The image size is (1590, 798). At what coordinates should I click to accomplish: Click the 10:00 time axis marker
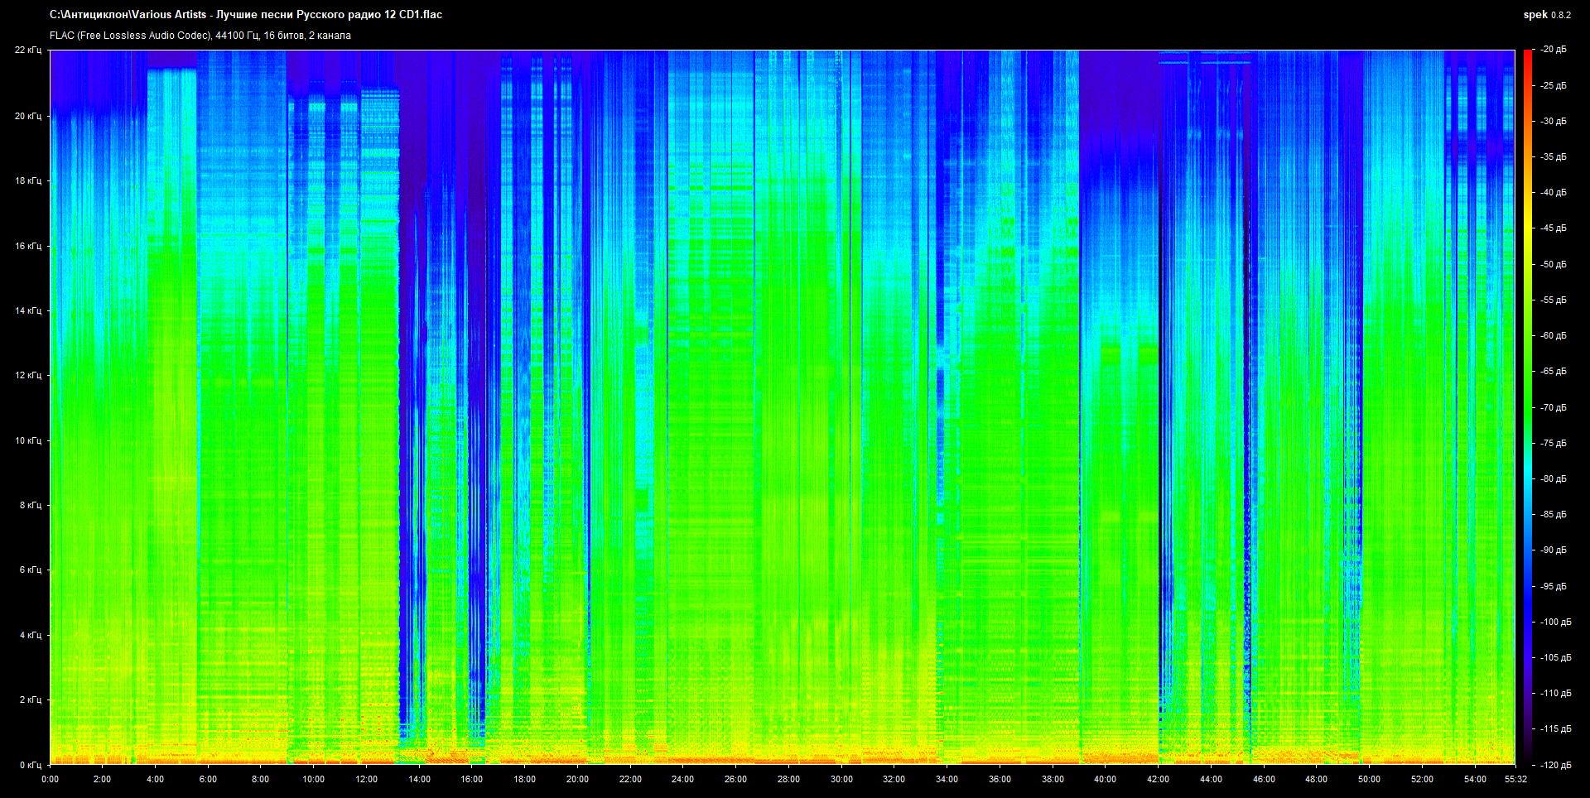click(x=313, y=779)
